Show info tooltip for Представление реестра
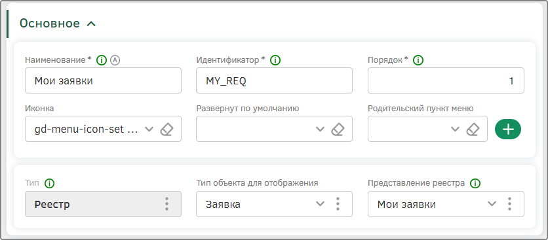 (475, 183)
